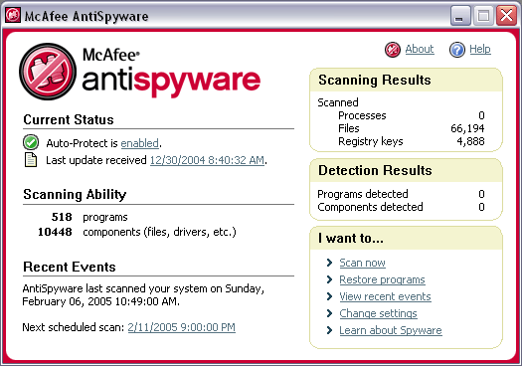
Task: Open Restore programs
Action: tap(382, 279)
